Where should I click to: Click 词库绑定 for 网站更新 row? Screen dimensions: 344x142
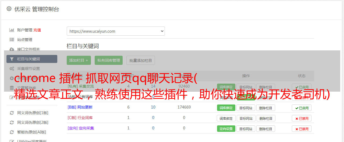click(226, 108)
